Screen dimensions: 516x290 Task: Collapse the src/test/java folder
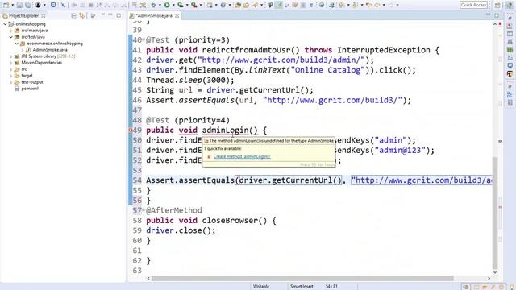click(10, 37)
